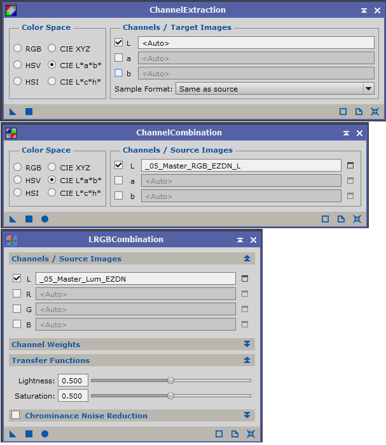
Task: Enable b channel in ChannelCombination
Action: pyautogui.click(x=119, y=196)
